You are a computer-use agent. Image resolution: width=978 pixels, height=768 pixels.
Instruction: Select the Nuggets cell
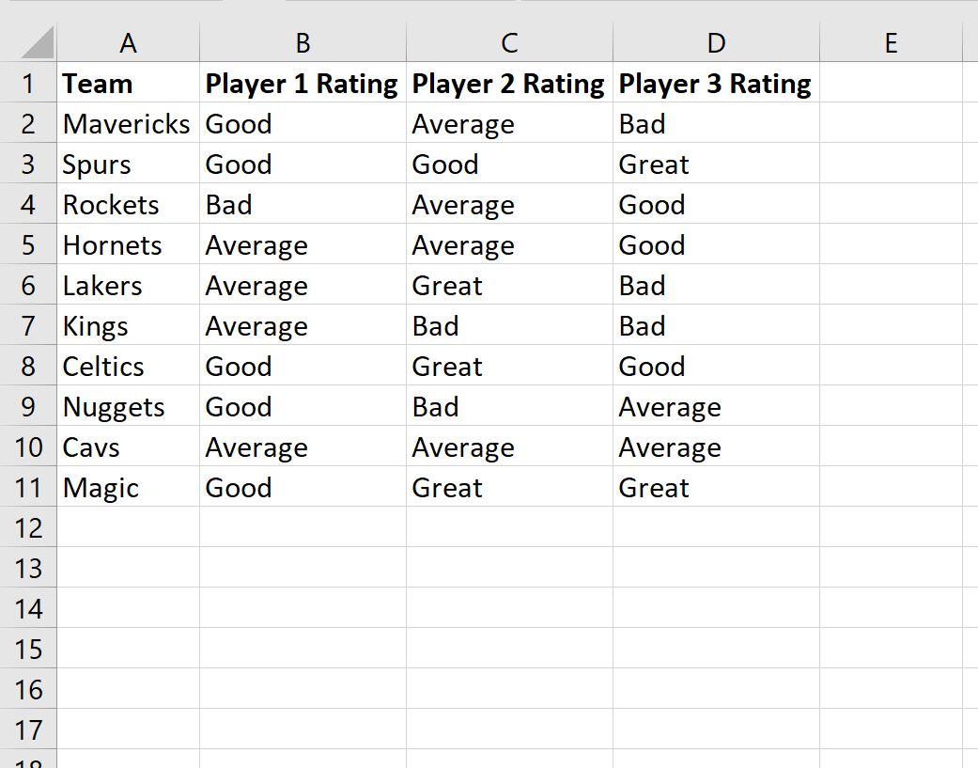(128, 407)
